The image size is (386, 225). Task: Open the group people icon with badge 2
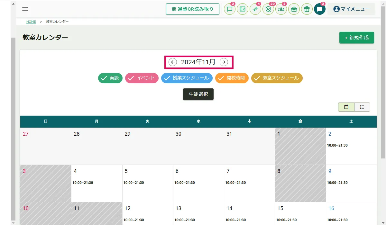pyautogui.click(x=281, y=9)
